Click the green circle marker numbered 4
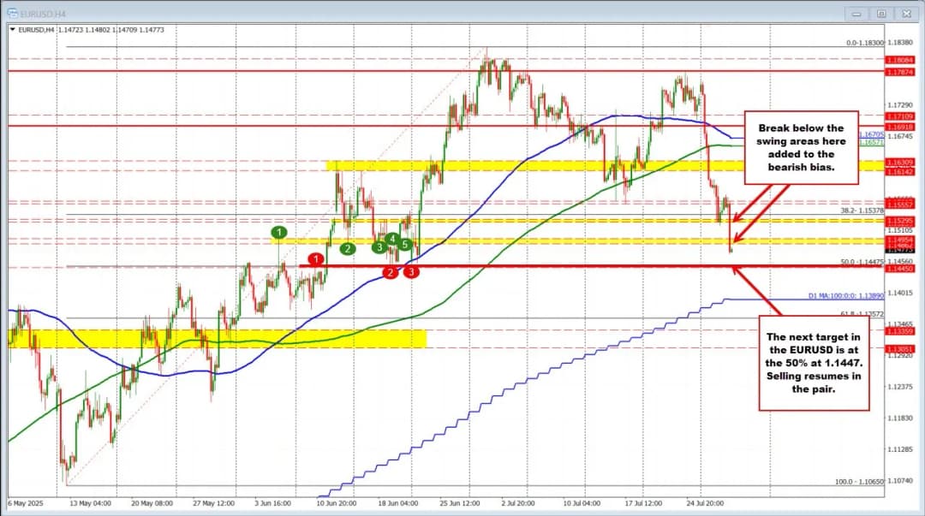925x516 pixels. (x=391, y=239)
